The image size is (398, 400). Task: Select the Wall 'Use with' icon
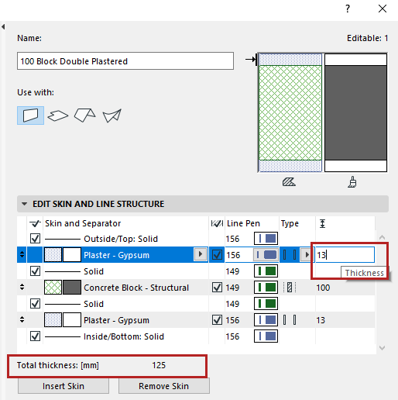30,116
